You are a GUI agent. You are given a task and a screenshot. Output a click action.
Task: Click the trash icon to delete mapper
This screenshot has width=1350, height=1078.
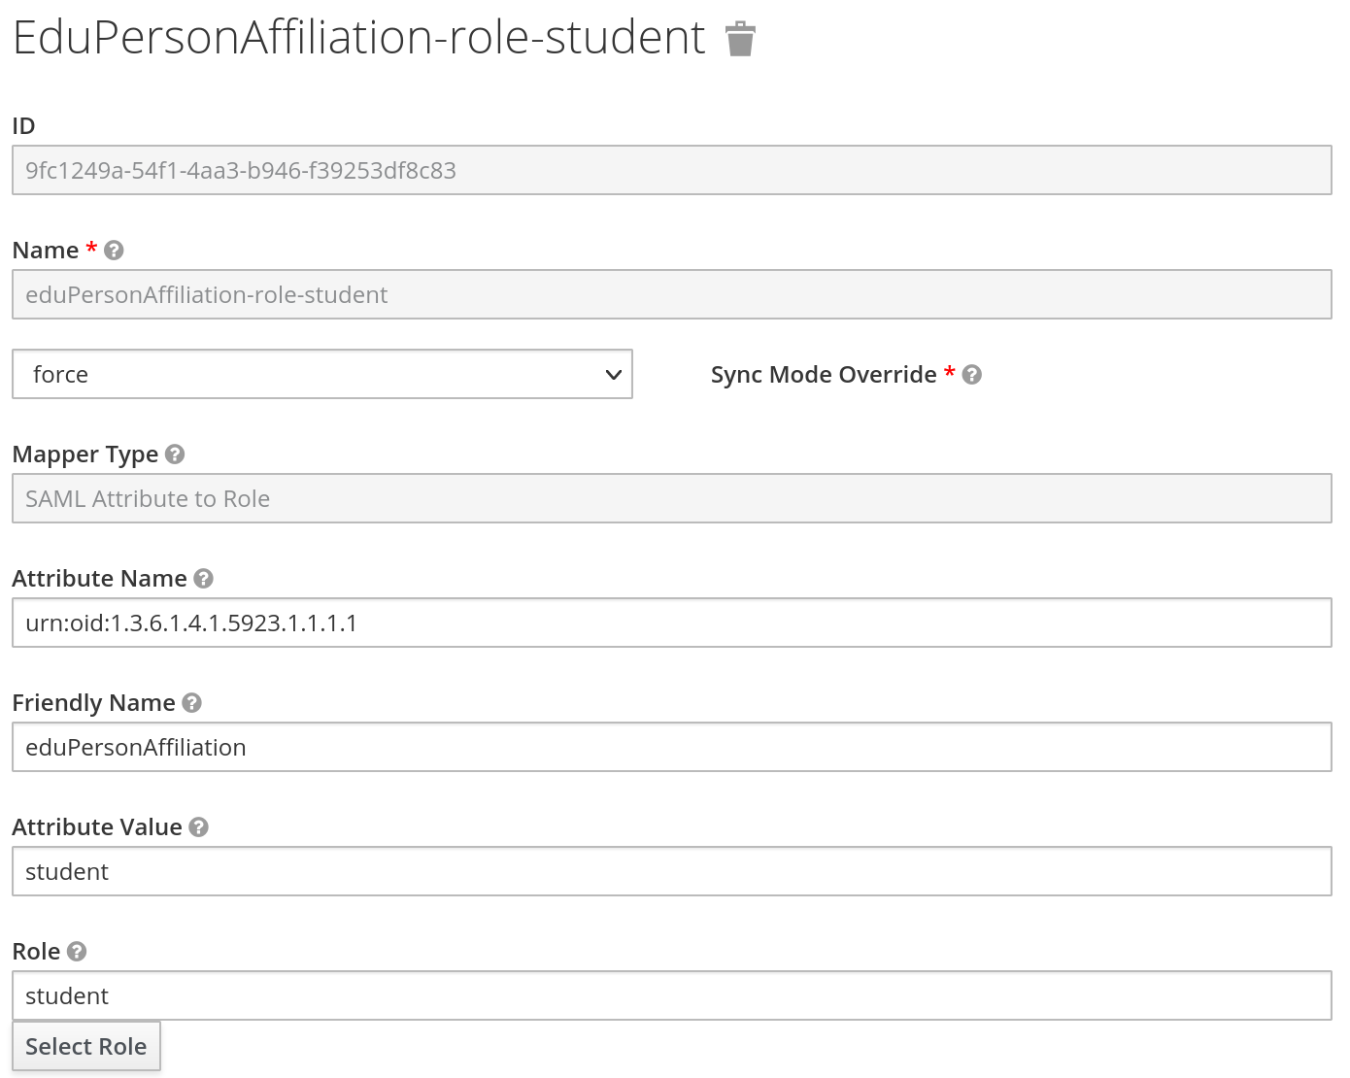[x=740, y=39]
